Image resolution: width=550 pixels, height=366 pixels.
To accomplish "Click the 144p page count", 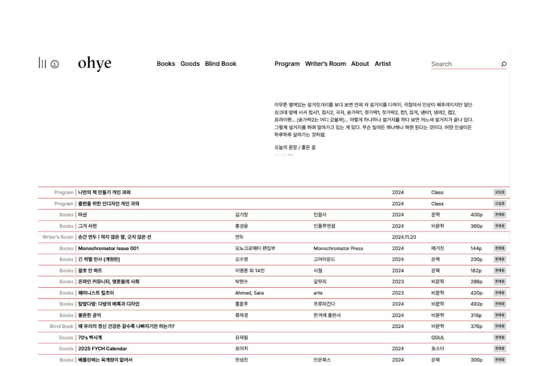I will [476, 249].
